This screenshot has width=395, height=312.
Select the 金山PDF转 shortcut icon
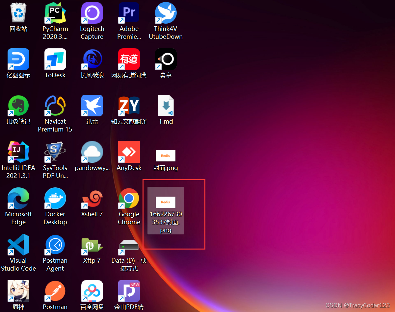pos(129,291)
